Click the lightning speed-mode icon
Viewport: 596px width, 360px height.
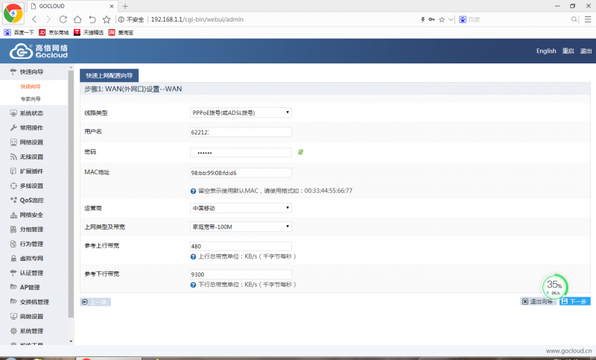[x=422, y=19]
